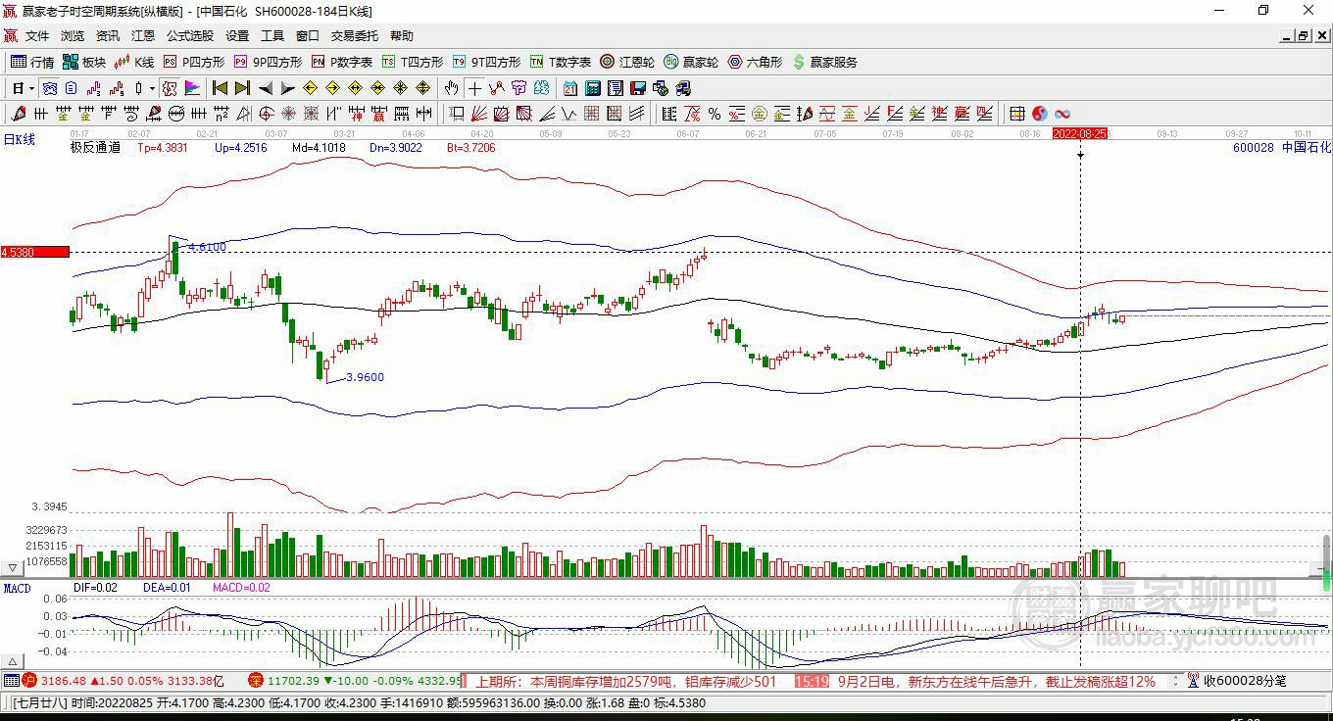
Task: Open the 赢家轮 wheel tool
Action: [x=691, y=62]
